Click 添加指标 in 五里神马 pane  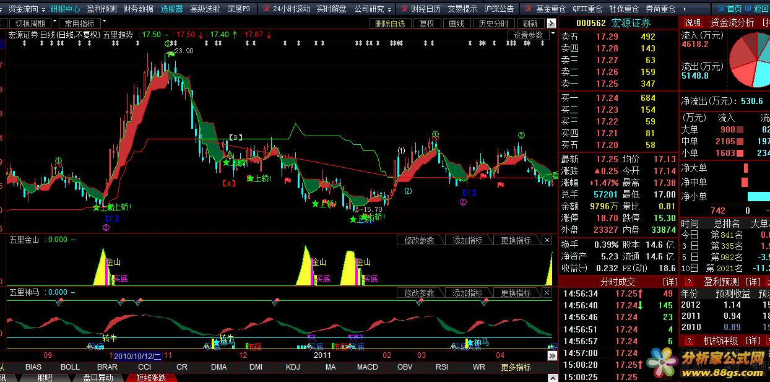(x=467, y=293)
